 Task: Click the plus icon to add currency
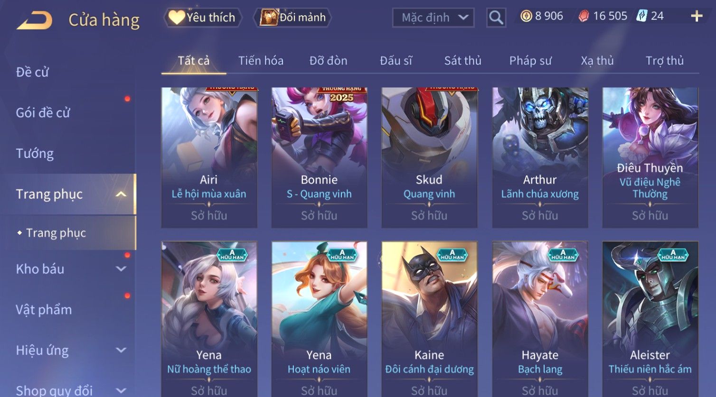tap(697, 16)
